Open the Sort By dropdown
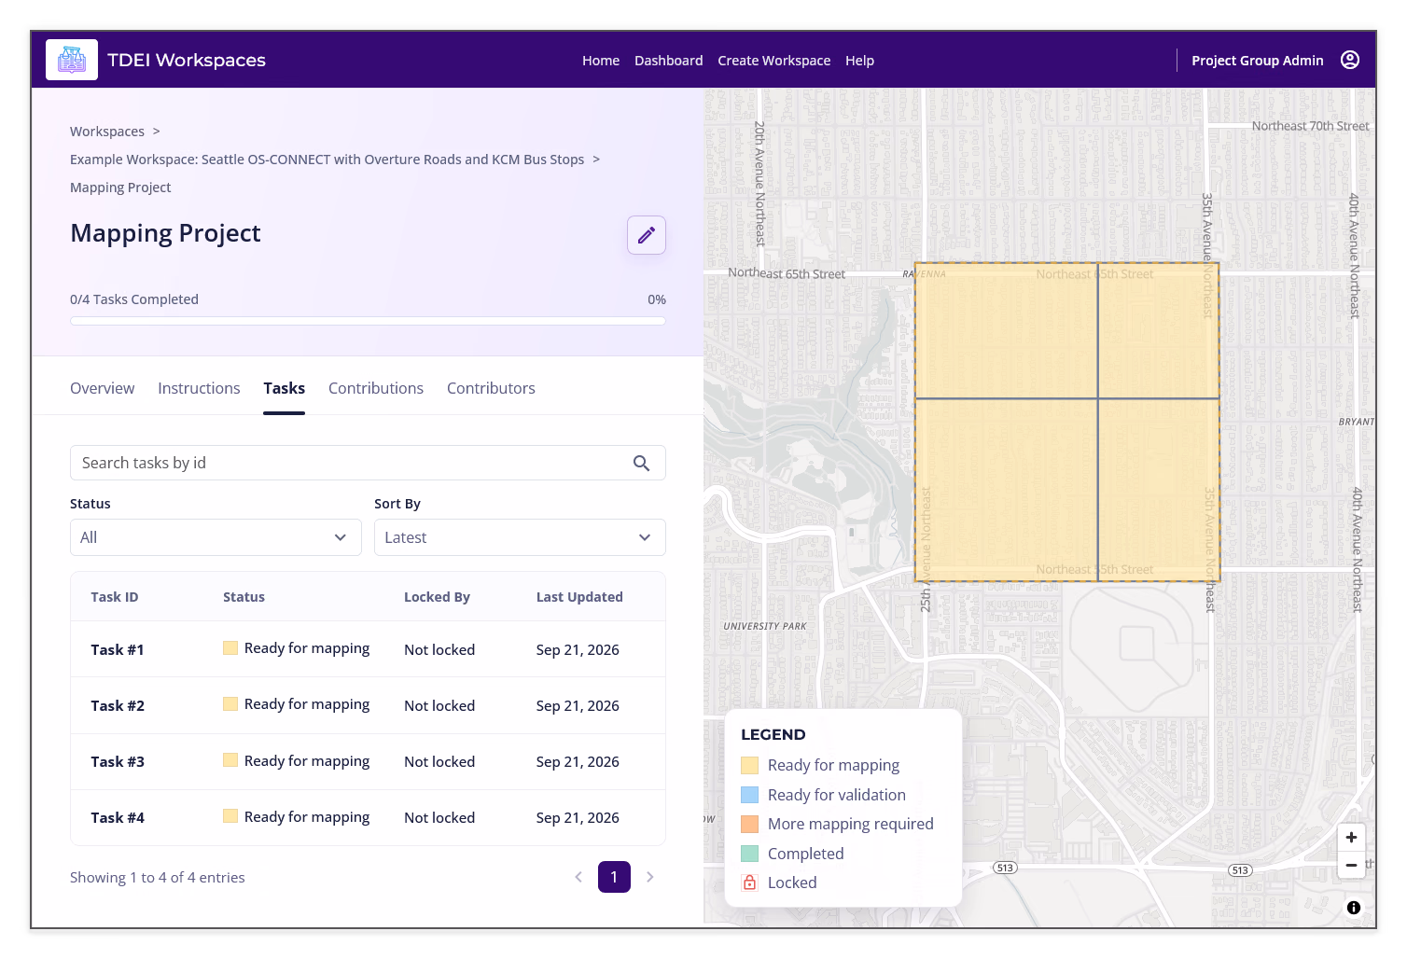The image size is (1407, 959). tap(520, 537)
